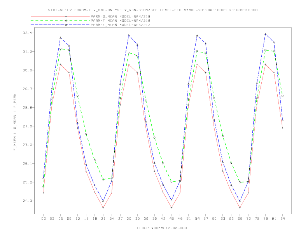Click x-axis tick label 45
The width and height of the screenshot is (308, 238).
coord(171,219)
